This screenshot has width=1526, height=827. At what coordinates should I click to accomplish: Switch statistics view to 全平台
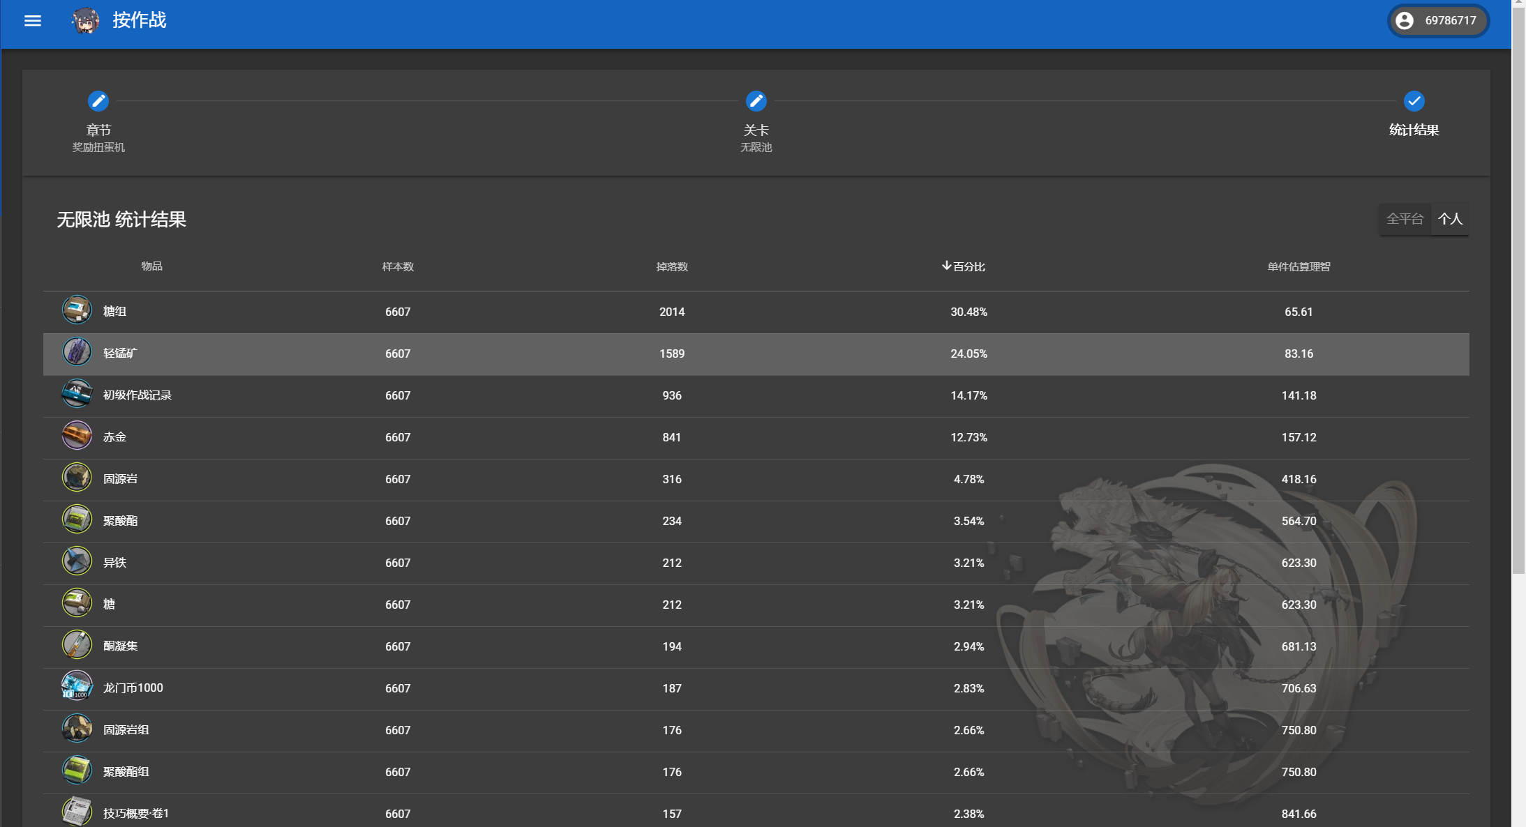pos(1404,218)
